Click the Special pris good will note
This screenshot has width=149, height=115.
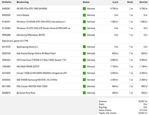click(15, 41)
